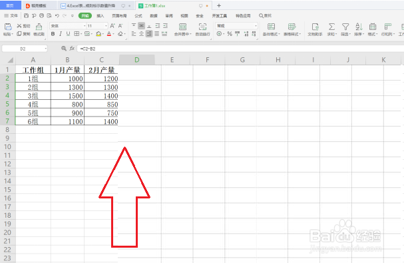
Task: Toggle Align Right horizontal alignment
Action: [x=149, y=34]
